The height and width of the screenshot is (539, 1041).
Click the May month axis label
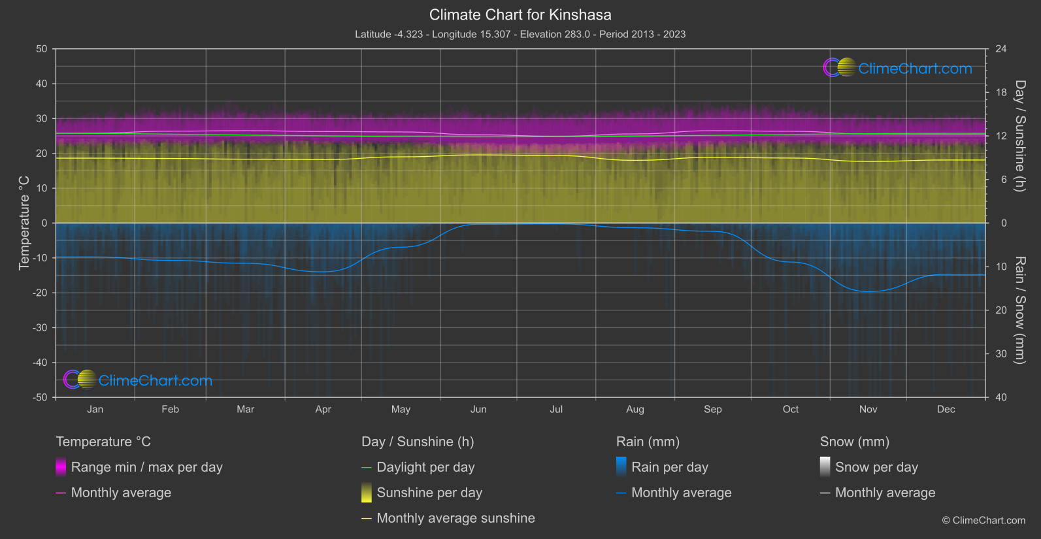pos(401,409)
